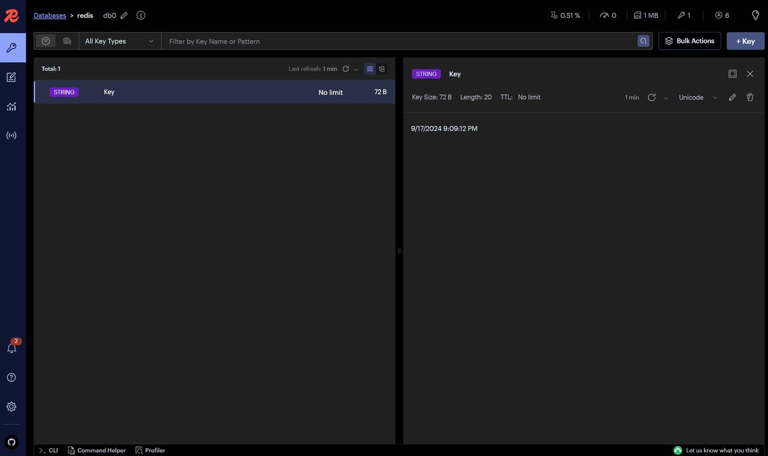Go to Databases breadcrumb link

[x=50, y=15]
